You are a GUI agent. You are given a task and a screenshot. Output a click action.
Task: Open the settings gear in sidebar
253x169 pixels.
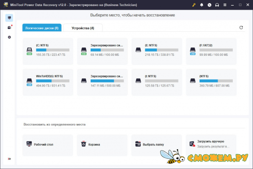pos(9,37)
